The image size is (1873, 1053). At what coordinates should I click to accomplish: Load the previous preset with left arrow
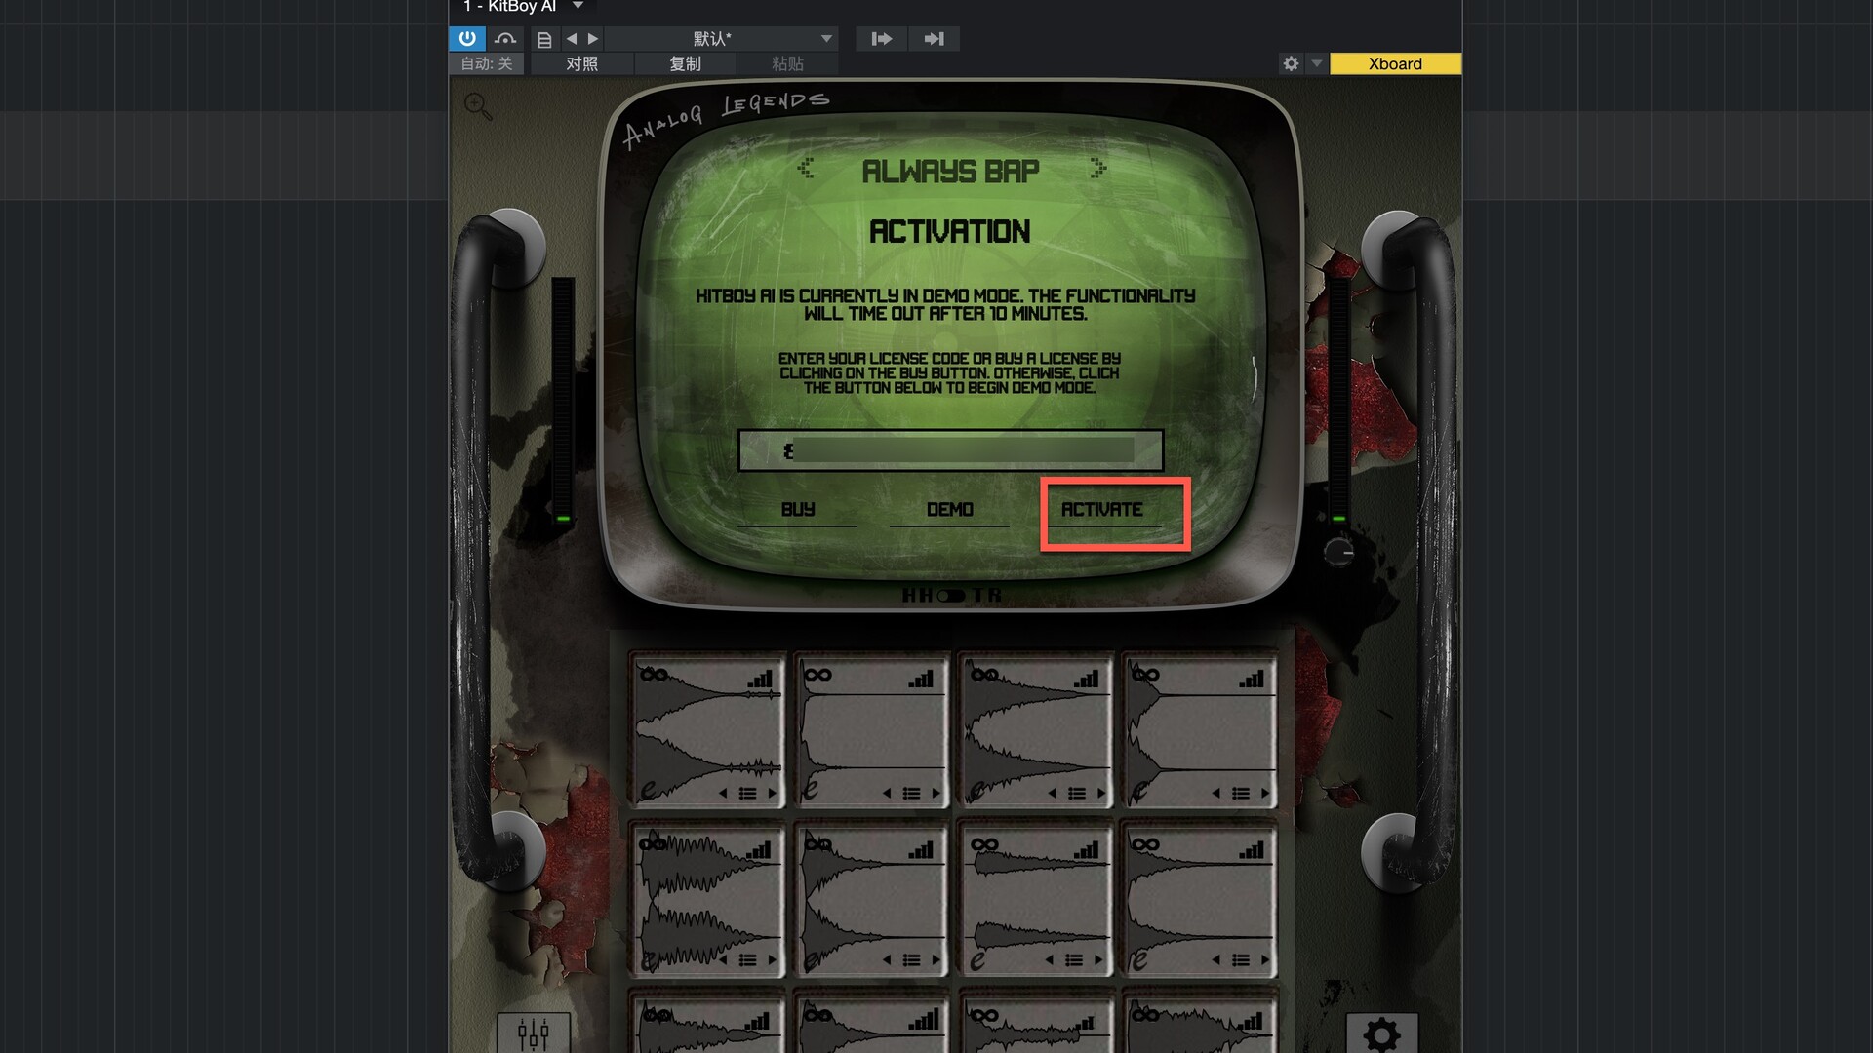click(572, 39)
